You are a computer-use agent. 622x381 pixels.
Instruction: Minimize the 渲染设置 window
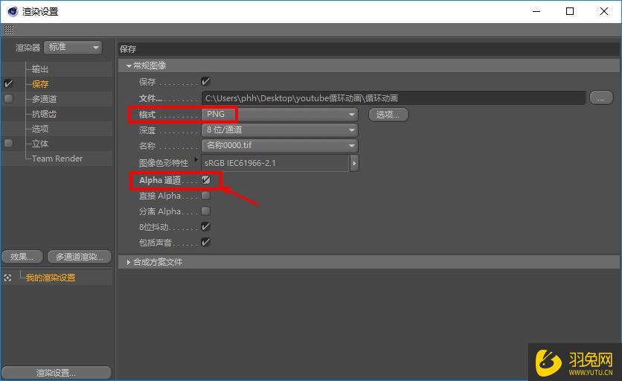pos(536,11)
